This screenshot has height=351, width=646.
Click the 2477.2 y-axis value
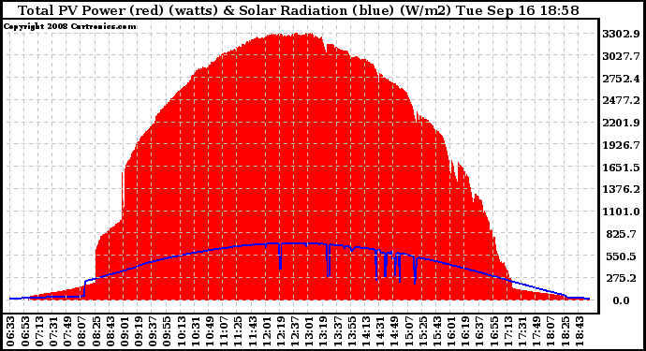(x=621, y=100)
